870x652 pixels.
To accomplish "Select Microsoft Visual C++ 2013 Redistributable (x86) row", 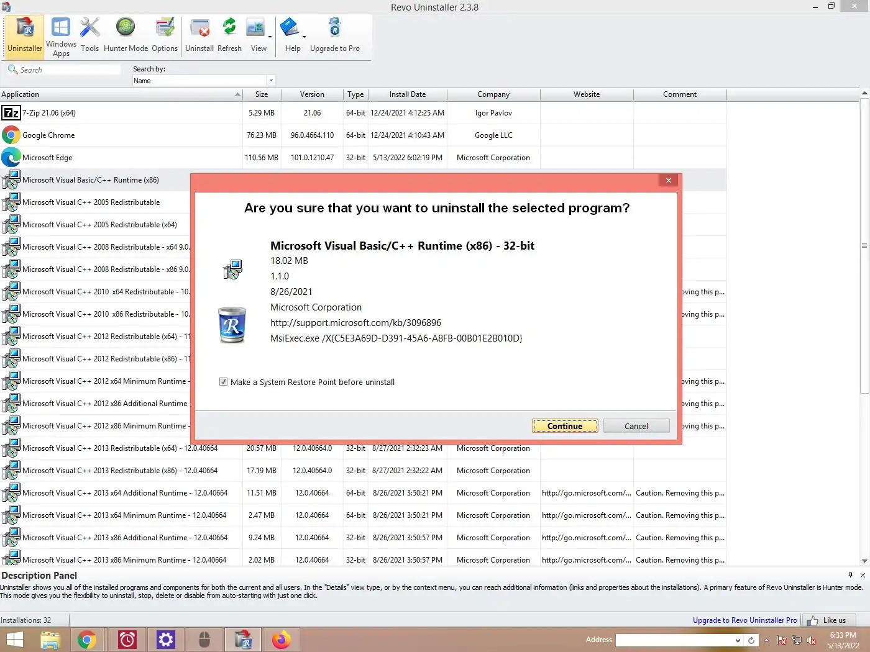I will pyautogui.click(x=363, y=471).
